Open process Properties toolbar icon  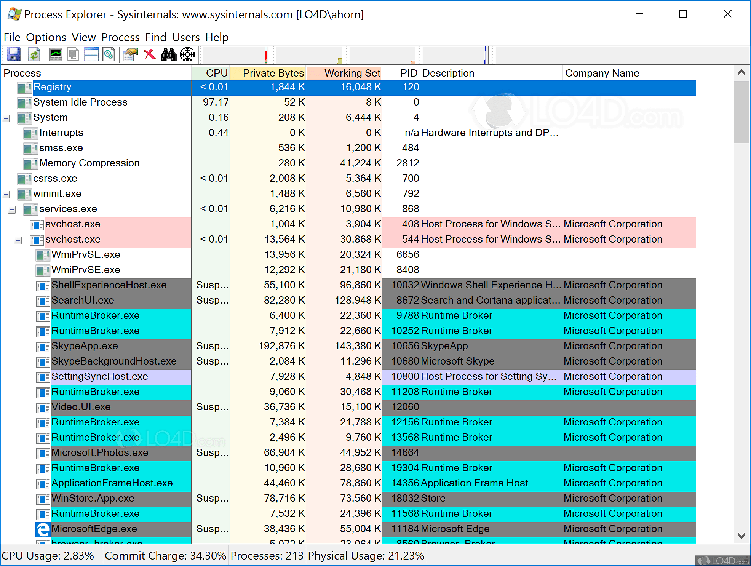130,55
